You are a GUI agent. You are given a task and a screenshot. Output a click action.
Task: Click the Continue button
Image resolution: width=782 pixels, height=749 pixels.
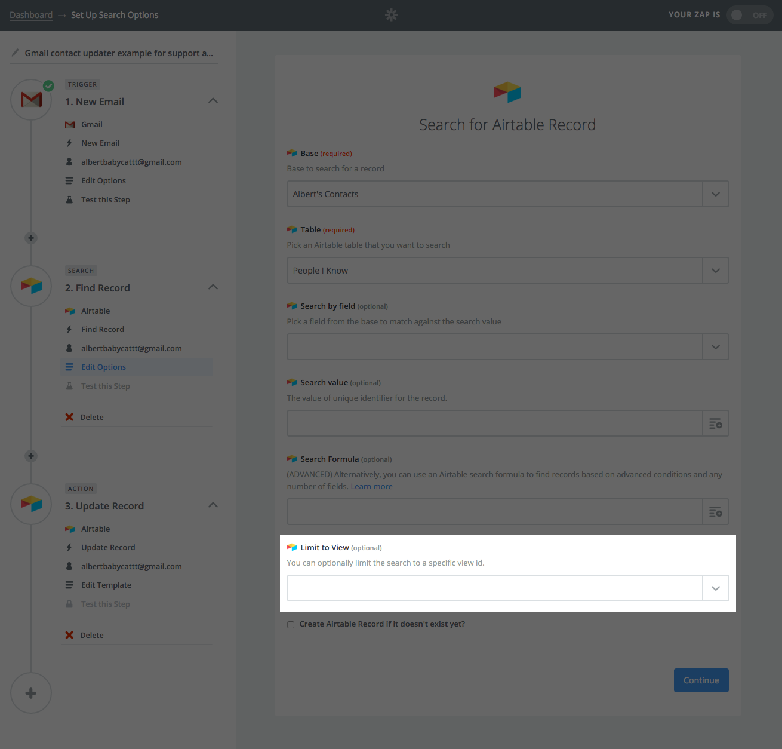[x=701, y=680]
